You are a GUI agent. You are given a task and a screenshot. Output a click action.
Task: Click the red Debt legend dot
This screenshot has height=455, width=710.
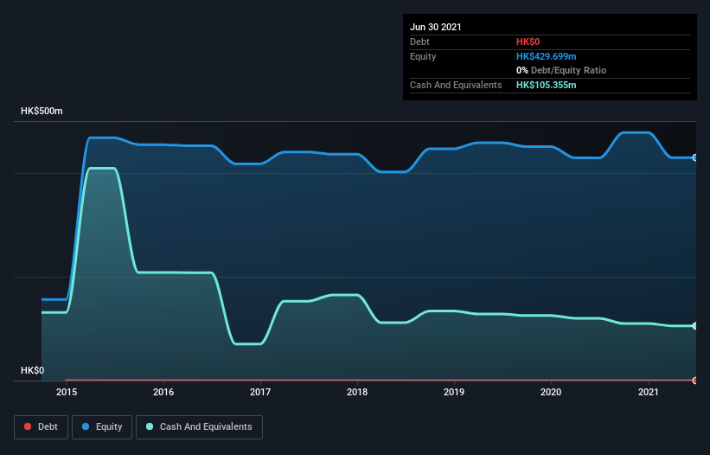click(x=28, y=426)
